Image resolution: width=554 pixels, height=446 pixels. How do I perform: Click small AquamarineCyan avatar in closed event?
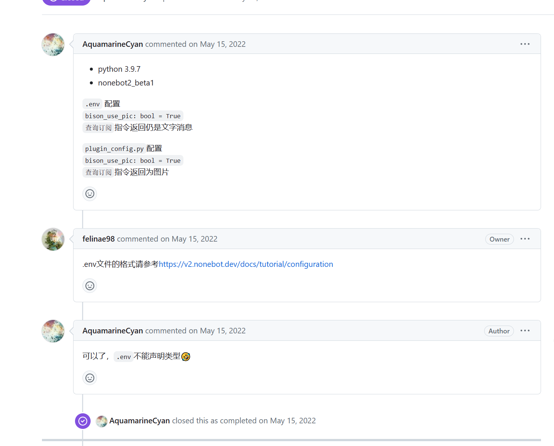[x=102, y=421]
